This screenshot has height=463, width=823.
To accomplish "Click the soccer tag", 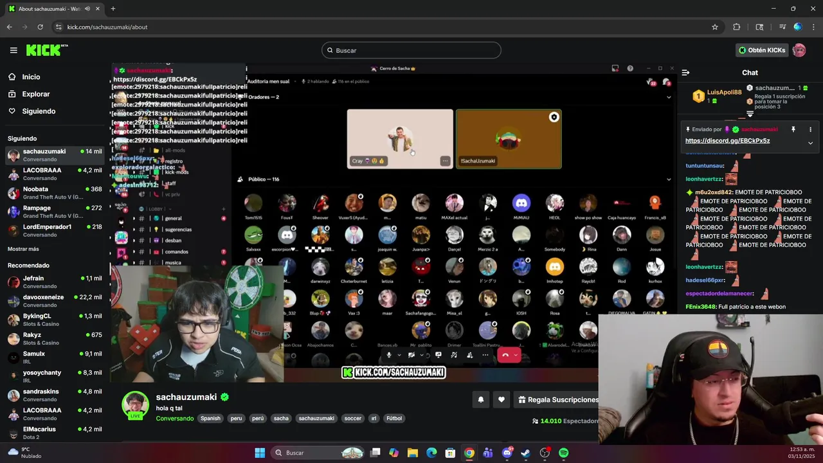I will pyautogui.click(x=353, y=419).
